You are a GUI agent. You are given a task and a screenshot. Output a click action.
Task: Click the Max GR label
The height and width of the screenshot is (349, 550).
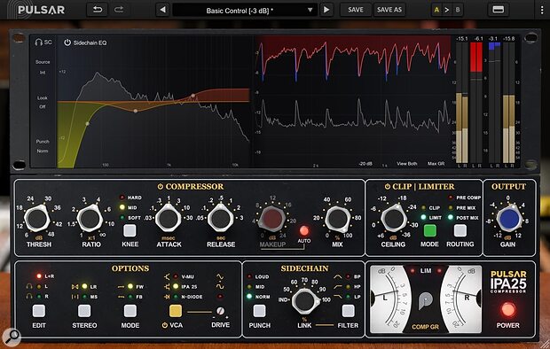[436, 164]
